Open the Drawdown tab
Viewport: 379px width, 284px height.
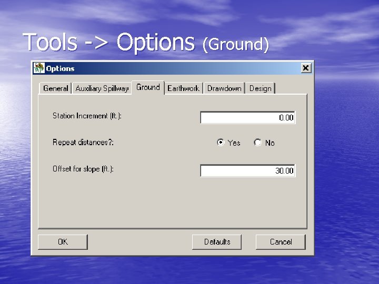pyautogui.click(x=224, y=88)
